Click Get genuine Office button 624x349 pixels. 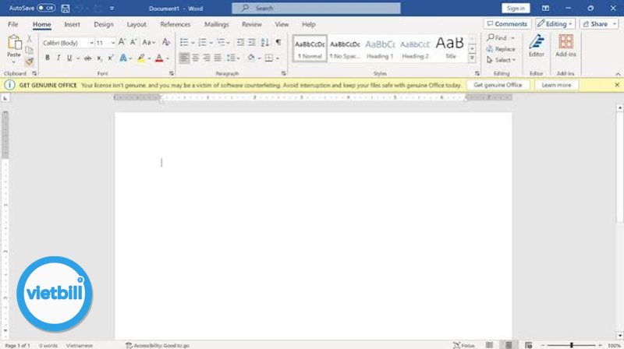[x=498, y=85]
